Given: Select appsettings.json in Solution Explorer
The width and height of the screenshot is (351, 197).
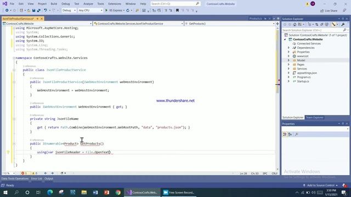Looking at the screenshot, I should [307, 73].
